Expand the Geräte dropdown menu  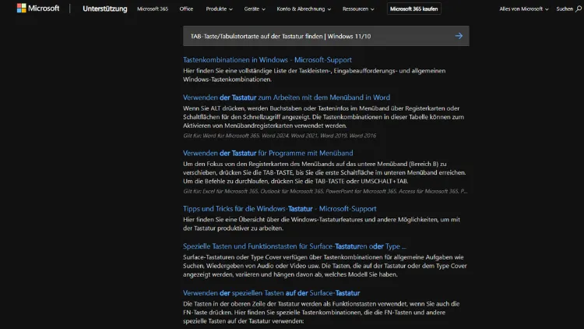[255, 9]
